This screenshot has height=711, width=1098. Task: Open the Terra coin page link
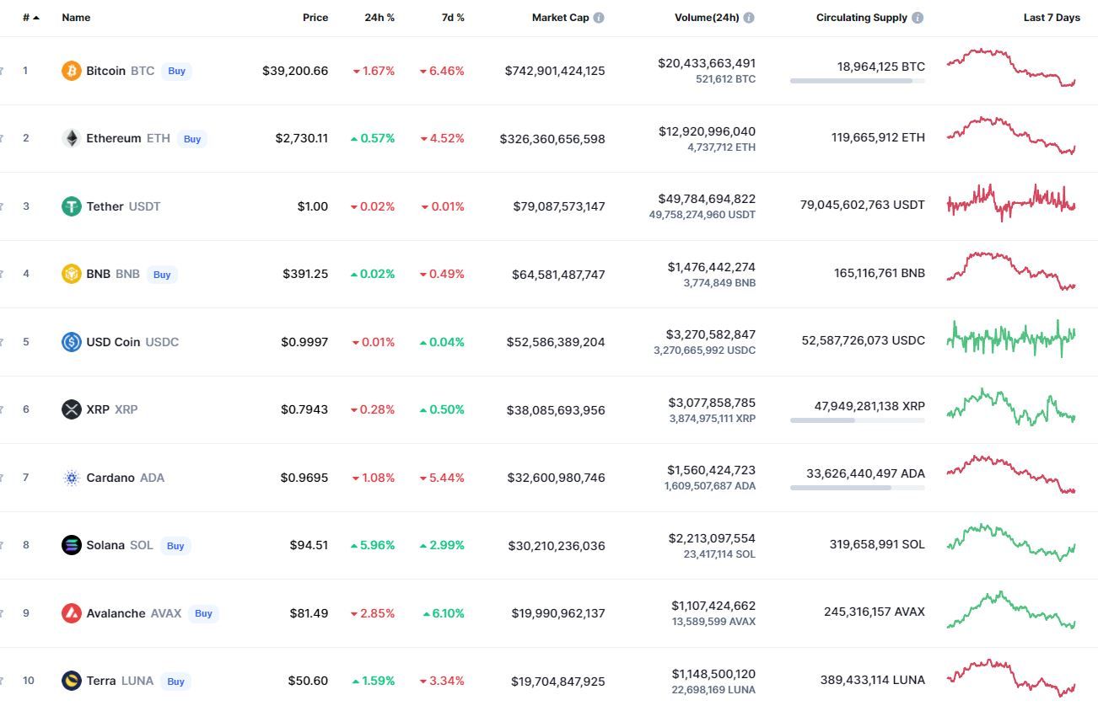coord(101,681)
